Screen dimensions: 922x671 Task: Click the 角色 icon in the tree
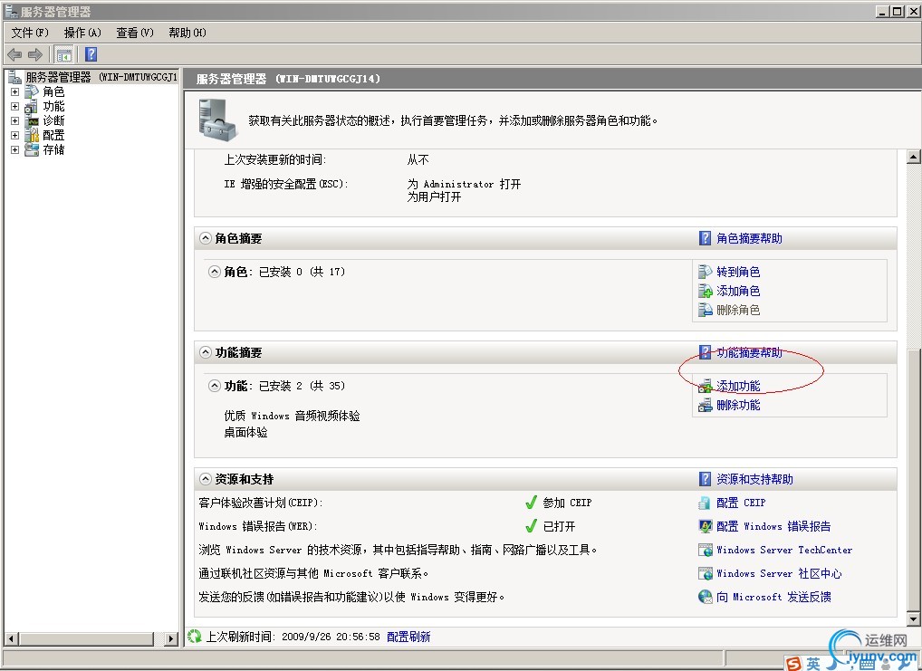[x=32, y=91]
